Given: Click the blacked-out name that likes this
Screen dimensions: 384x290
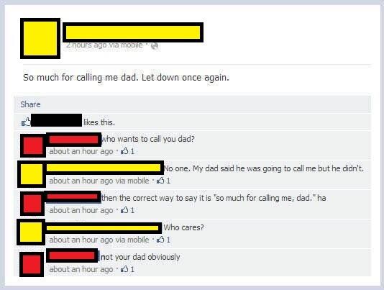Looking at the screenshot, I should pos(56,120).
